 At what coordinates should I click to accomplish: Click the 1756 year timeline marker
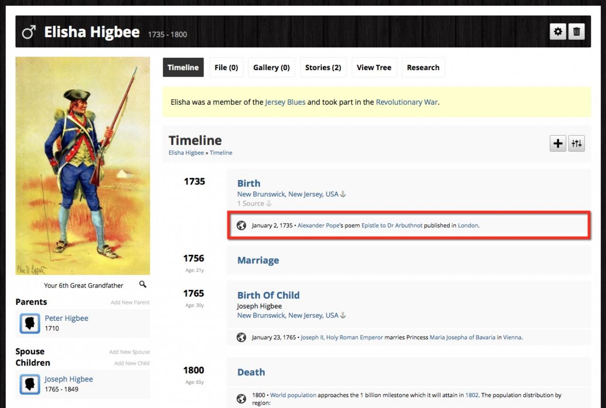(x=194, y=258)
